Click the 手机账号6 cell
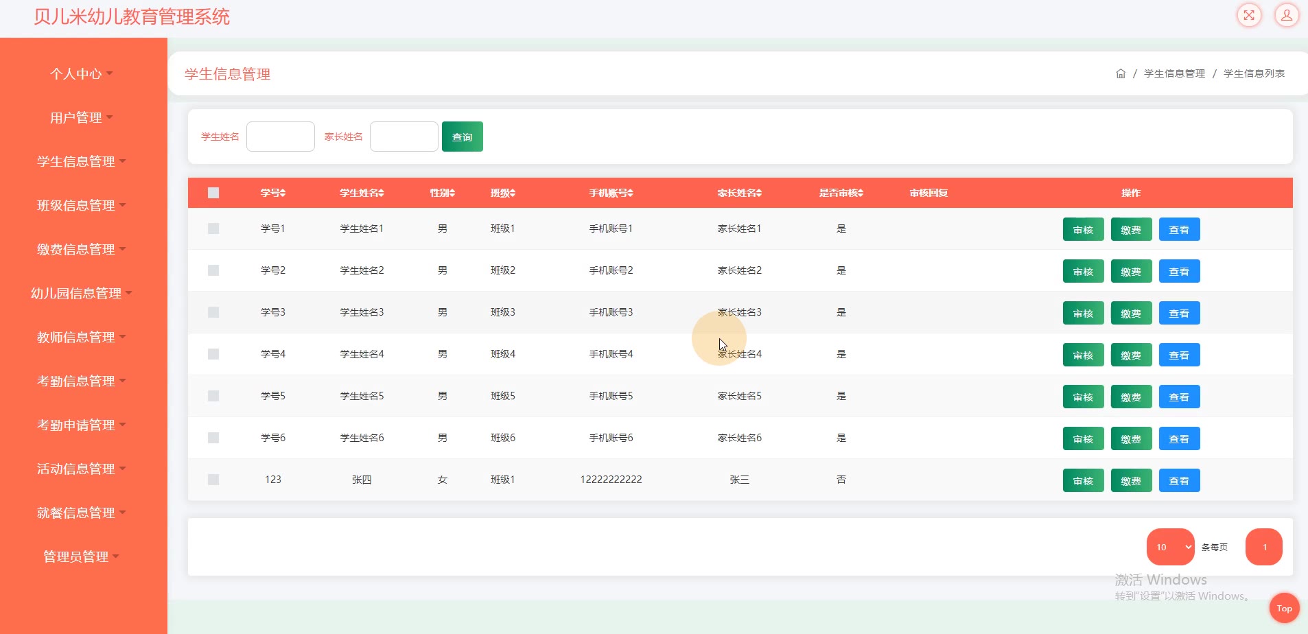This screenshot has width=1308, height=634. 611,438
